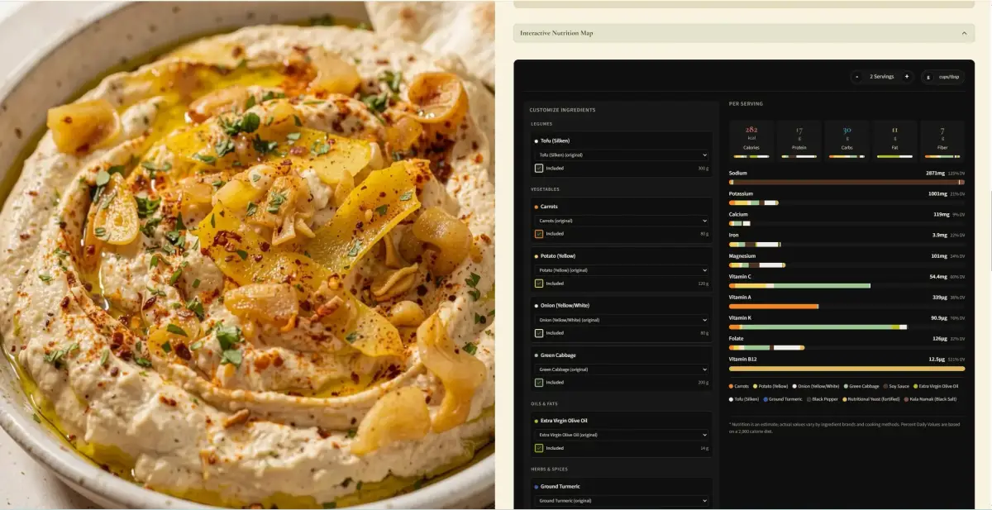The height and width of the screenshot is (510, 992).
Task: Click the Vitamin C contribution bar
Action: [x=847, y=285]
